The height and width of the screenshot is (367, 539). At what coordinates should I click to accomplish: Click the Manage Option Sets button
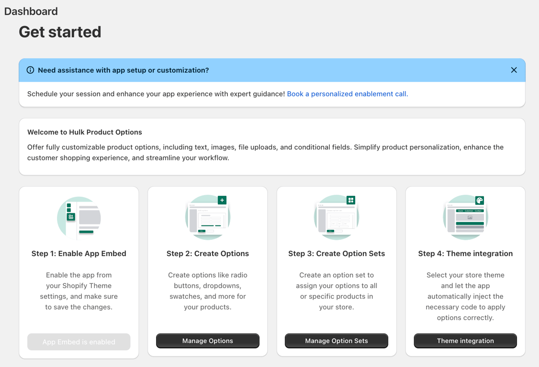click(x=337, y=341)
